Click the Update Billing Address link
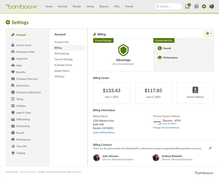The height and width of the screenshot is (181, 219). pos(104,132)
